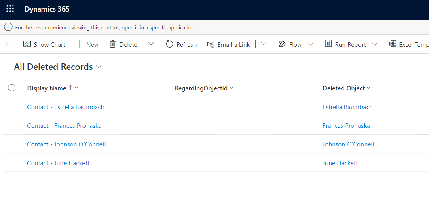This screenshot has height=200, width=429.
Task: Sort by the Display Name column header
Action: [46, 88]
